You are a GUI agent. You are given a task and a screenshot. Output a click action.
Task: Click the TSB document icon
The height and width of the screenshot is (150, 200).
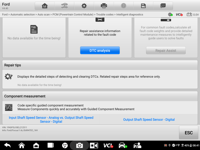34,29
